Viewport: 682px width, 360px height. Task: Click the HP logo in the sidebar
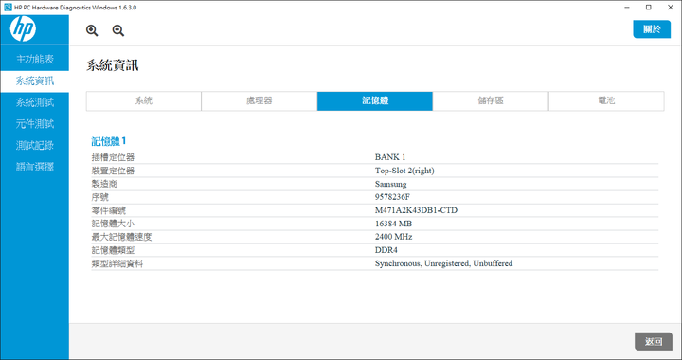pyautogui.click(x=23, y=29)
